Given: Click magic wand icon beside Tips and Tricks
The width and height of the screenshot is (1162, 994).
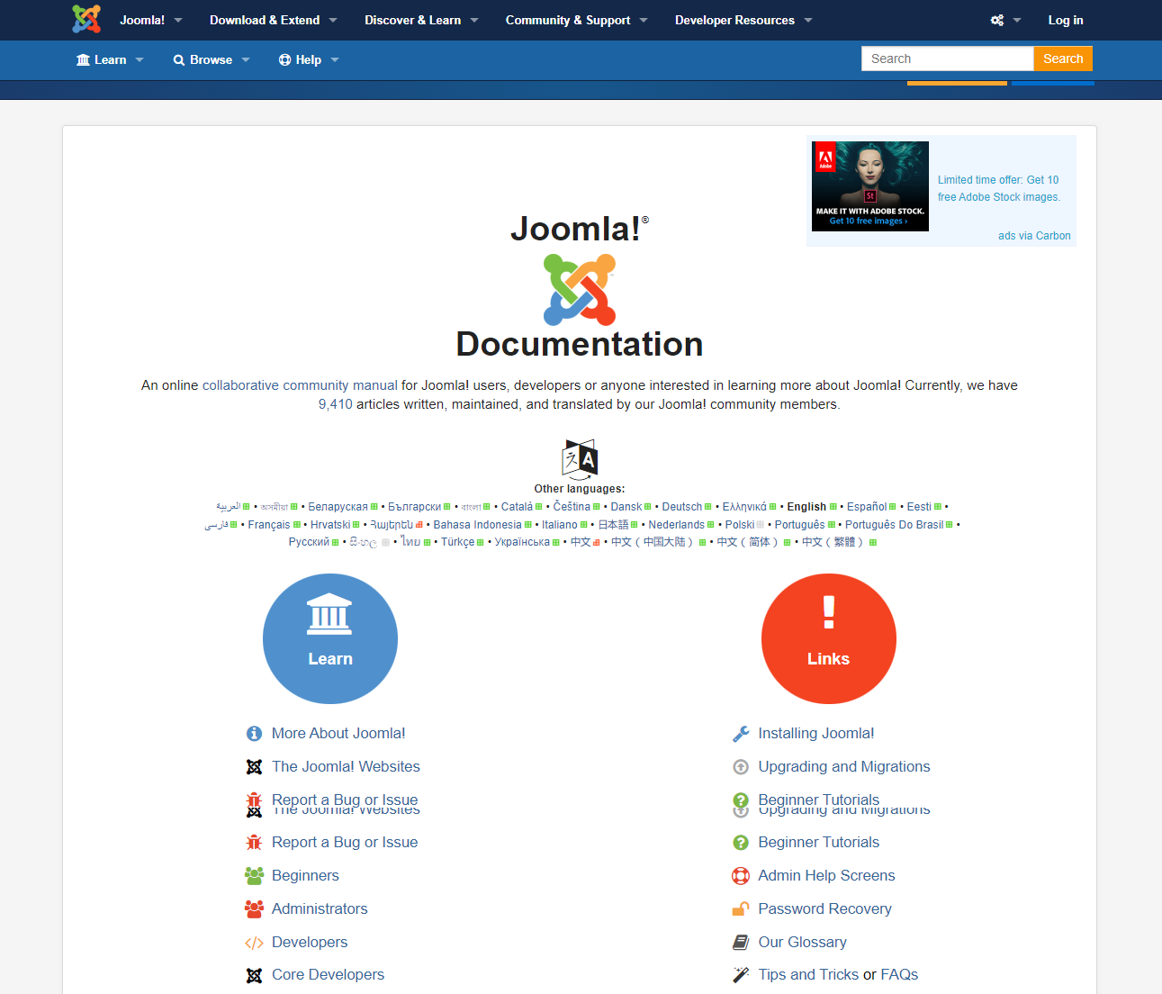Looking at the screenshot, I should pos(741,975).
